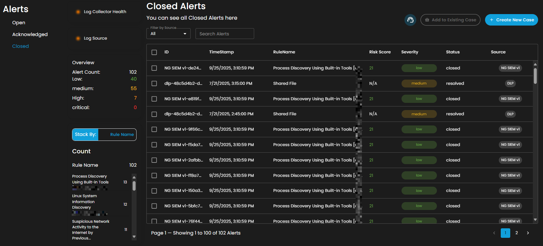Go to page 2 of alerts
The height and width of the screenshot is (246, 543).
tap(516, 233)
